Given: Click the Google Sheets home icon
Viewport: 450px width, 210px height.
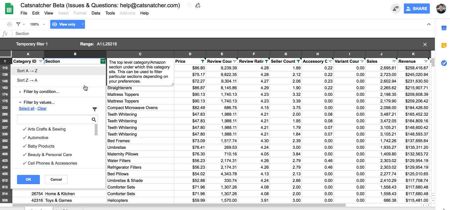Looking at the screenshot, I should click(9, 9).
